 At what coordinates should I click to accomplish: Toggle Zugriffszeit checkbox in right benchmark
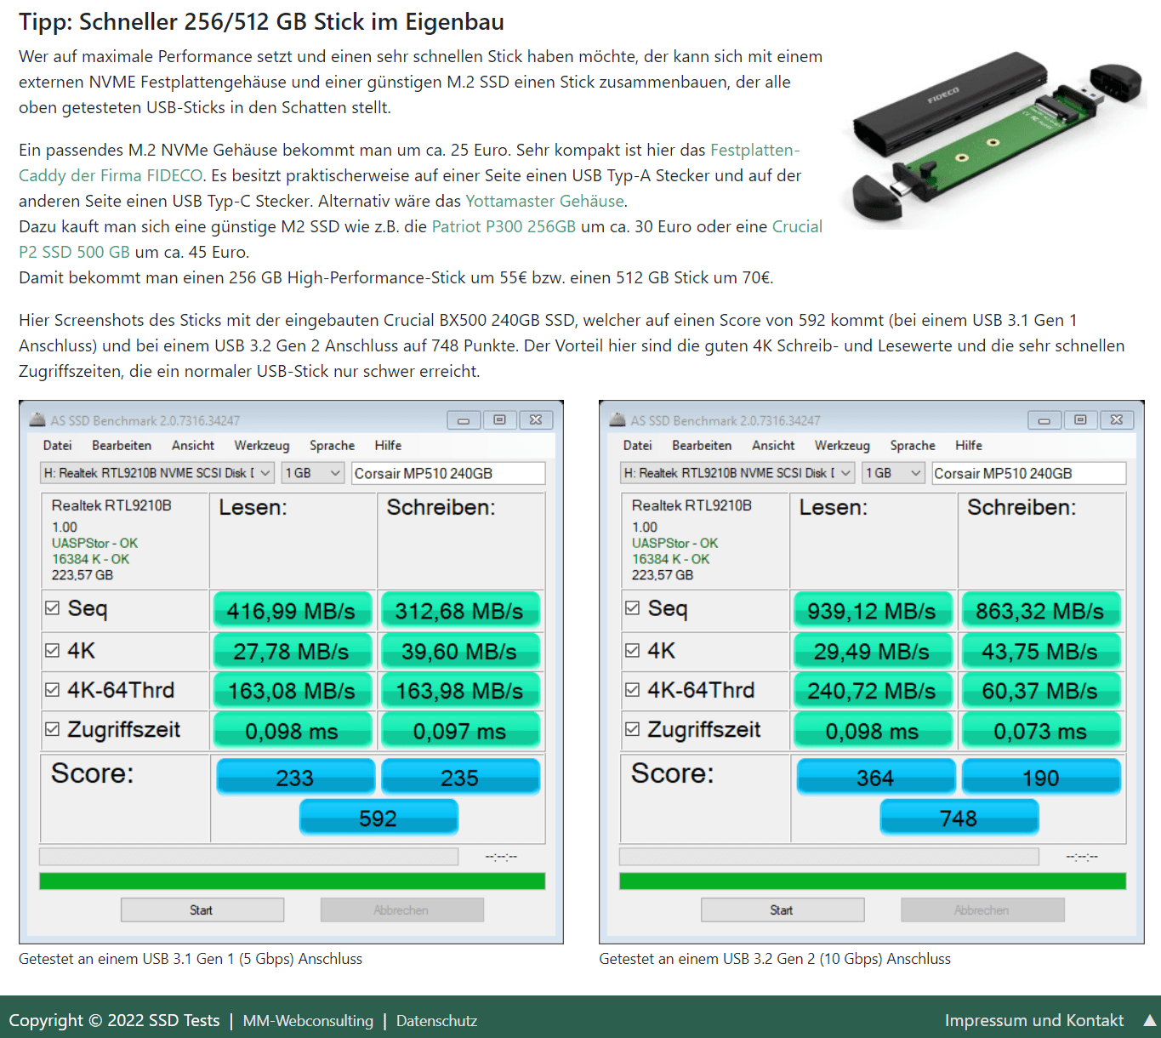click(x=632, y=728)
